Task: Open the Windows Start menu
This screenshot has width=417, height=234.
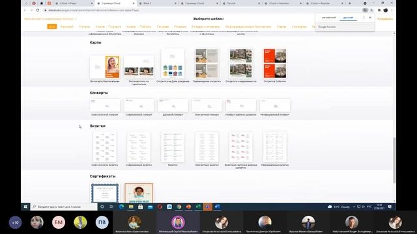Action: point(25,207)
